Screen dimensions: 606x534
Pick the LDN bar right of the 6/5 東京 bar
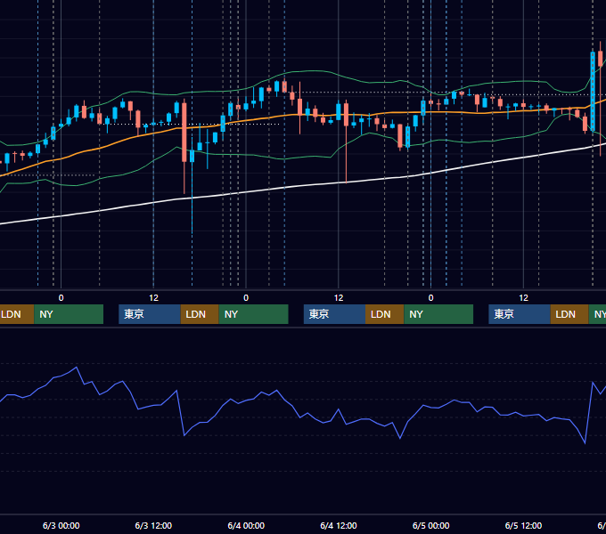[569, 314]
